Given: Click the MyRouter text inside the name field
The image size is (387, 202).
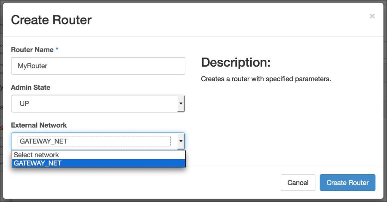Looking at the screenshot, I should coord(32,66).
